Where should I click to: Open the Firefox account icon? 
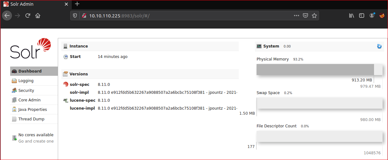(372, 15)
